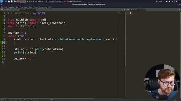181x101 pixels.
Task: Switch to the 10.10.112.44 console browser window
Action: (x=35, y=1)
